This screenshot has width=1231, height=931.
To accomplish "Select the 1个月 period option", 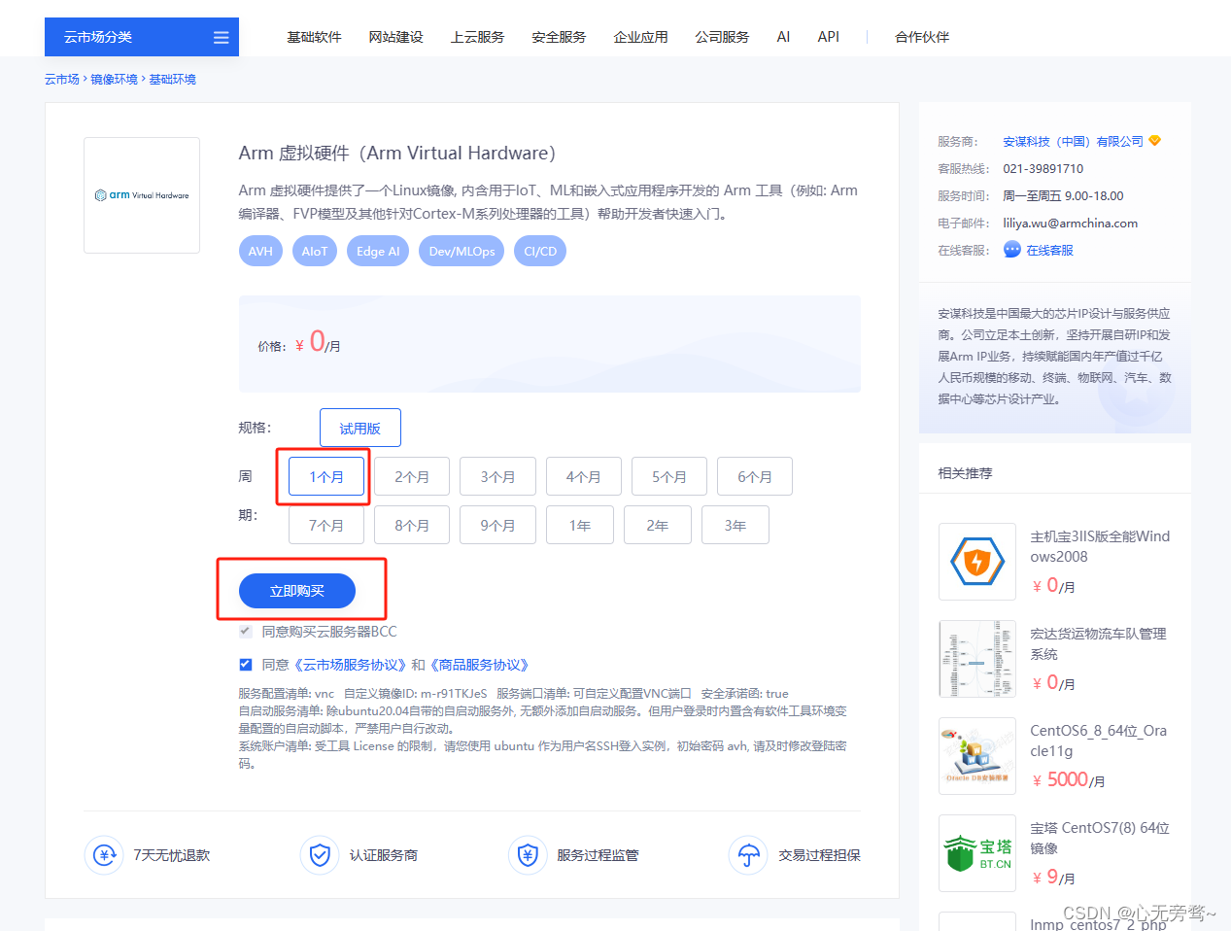I will pyautogui.click(x=326, y=476).
